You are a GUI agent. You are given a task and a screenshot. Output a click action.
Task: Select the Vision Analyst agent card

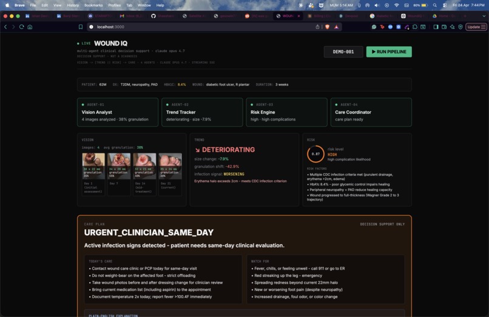tap(118, 112)
